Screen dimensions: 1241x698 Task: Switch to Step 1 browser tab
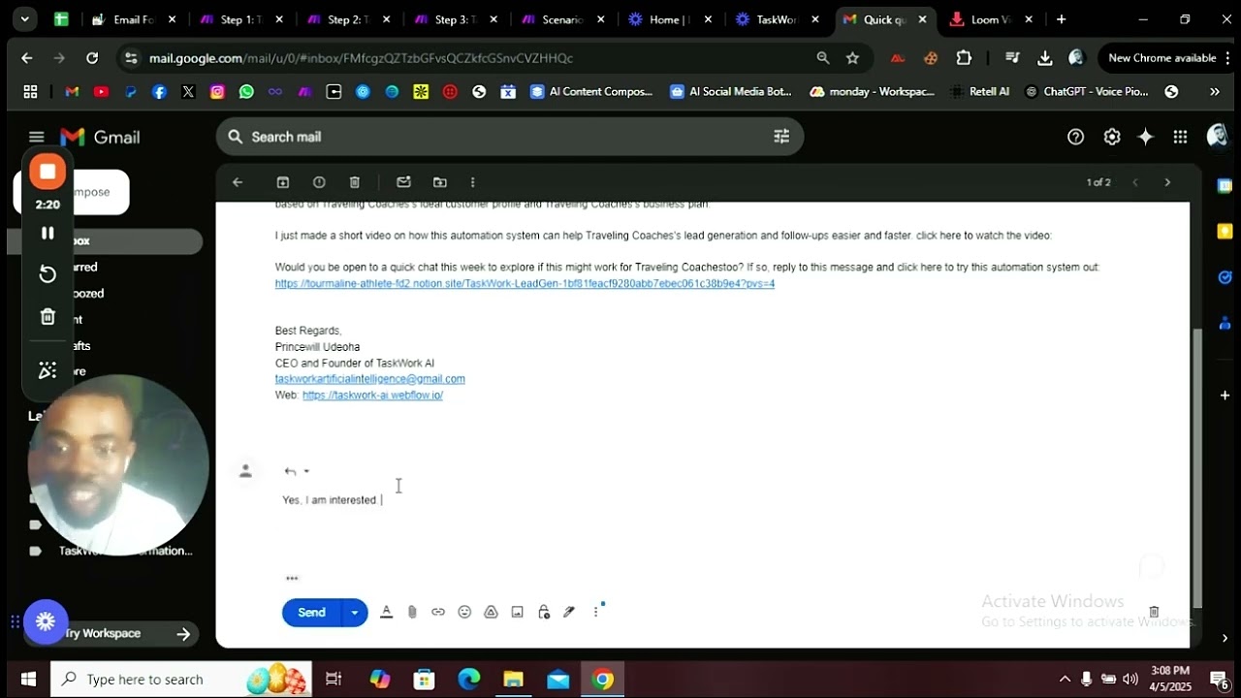pyautogui.click(x=241, y=19)
